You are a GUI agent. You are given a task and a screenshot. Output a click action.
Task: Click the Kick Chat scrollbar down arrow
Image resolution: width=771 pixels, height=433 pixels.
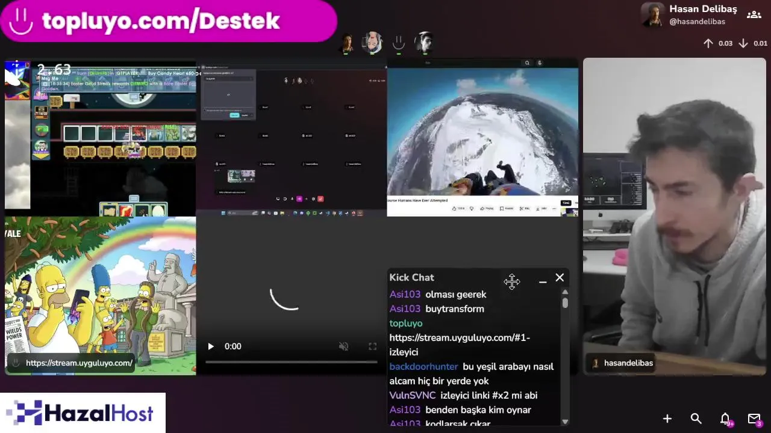[565, 422]
